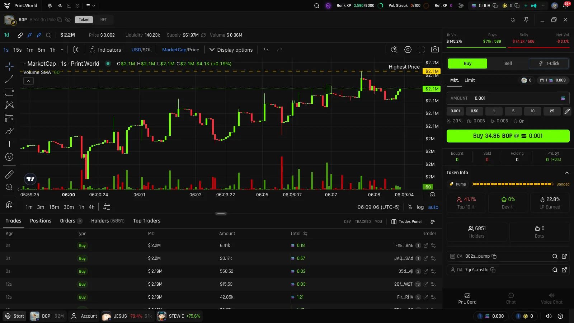The image size is (574, 323).
Task: Open the emoji sticker tool
Action: click(x=9, y=157)
